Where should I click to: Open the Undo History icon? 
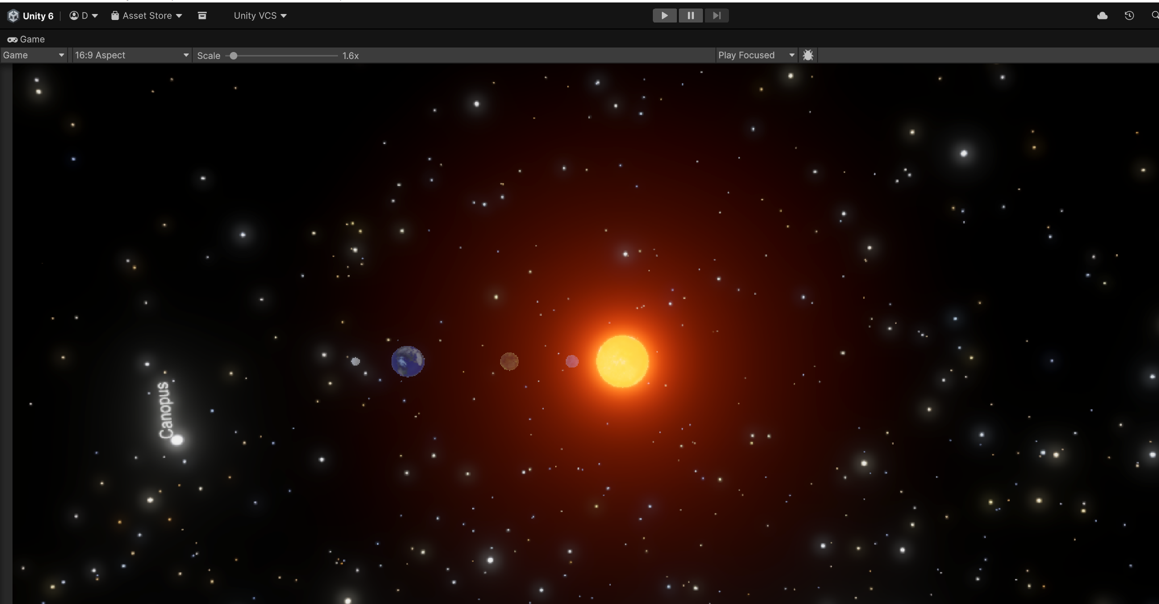coord(1129,15)
